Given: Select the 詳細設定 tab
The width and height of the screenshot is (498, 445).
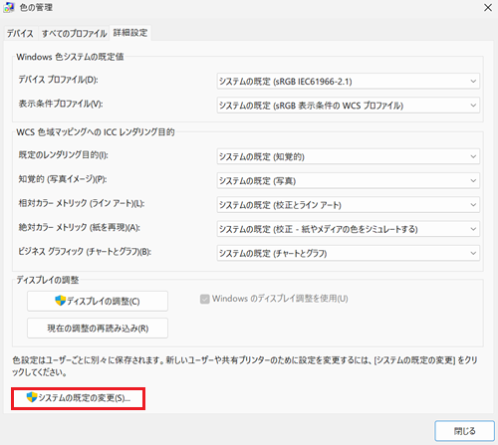Looking at the screenshot, I should point(130,33).
